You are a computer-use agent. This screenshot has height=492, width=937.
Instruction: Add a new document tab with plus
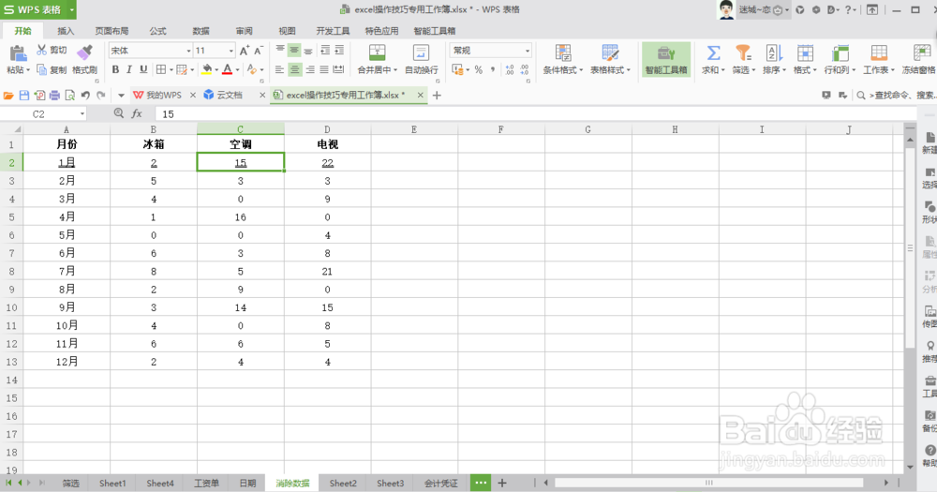[437, 95]
